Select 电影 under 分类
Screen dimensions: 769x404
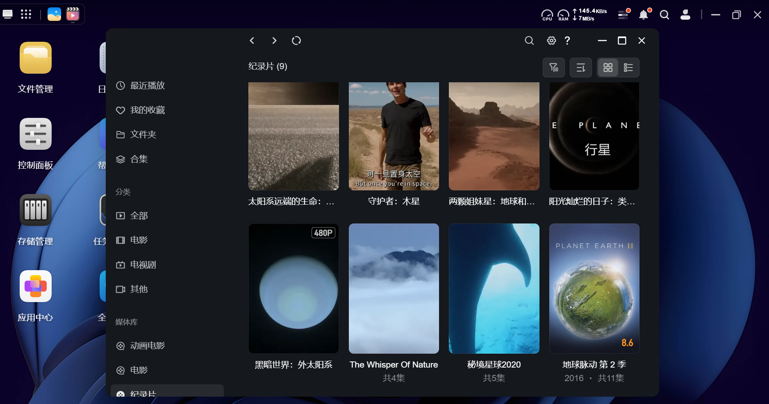(x=167, y=240)
